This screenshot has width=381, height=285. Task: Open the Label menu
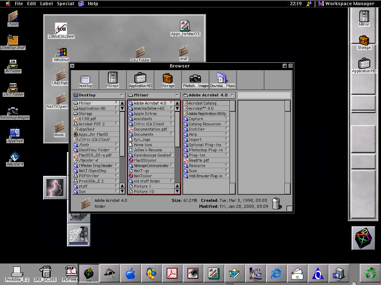pos(47,4)
